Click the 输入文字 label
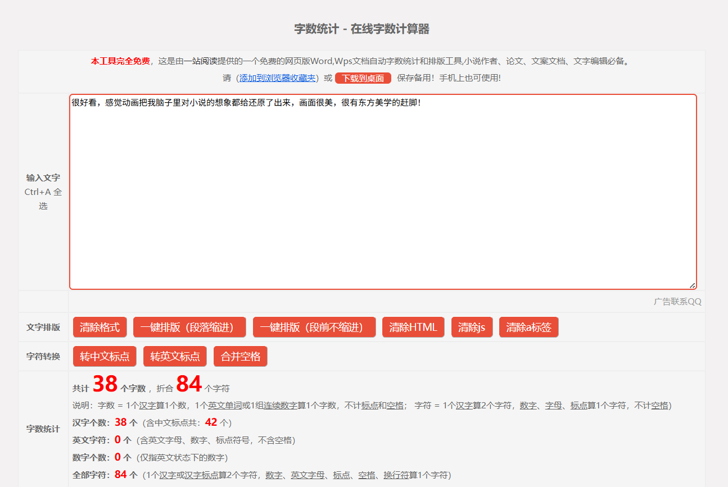 point(43,177)
